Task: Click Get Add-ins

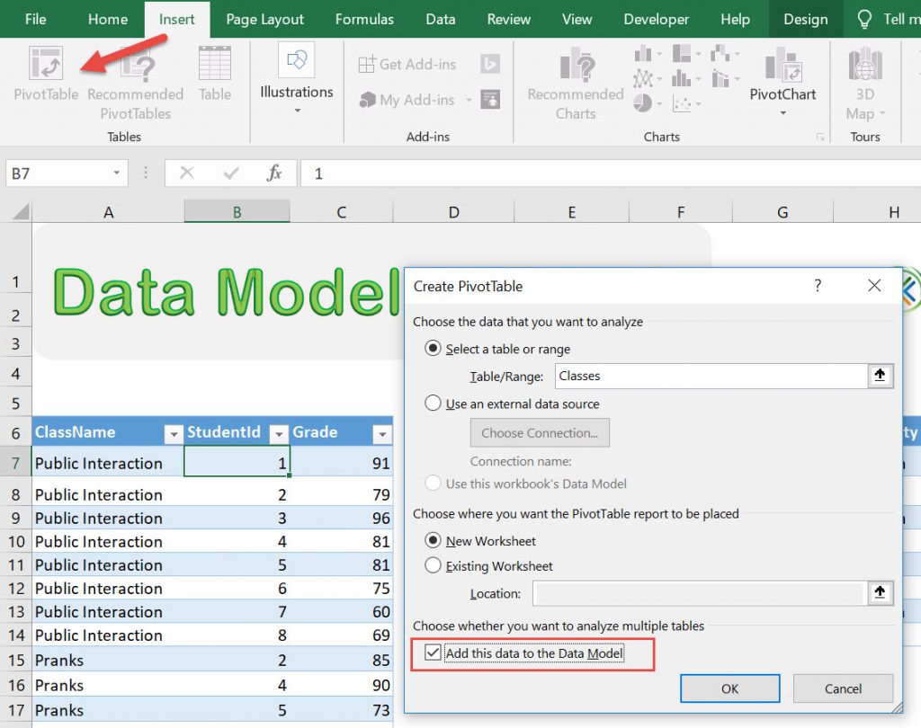Action: tap(407, 64)
